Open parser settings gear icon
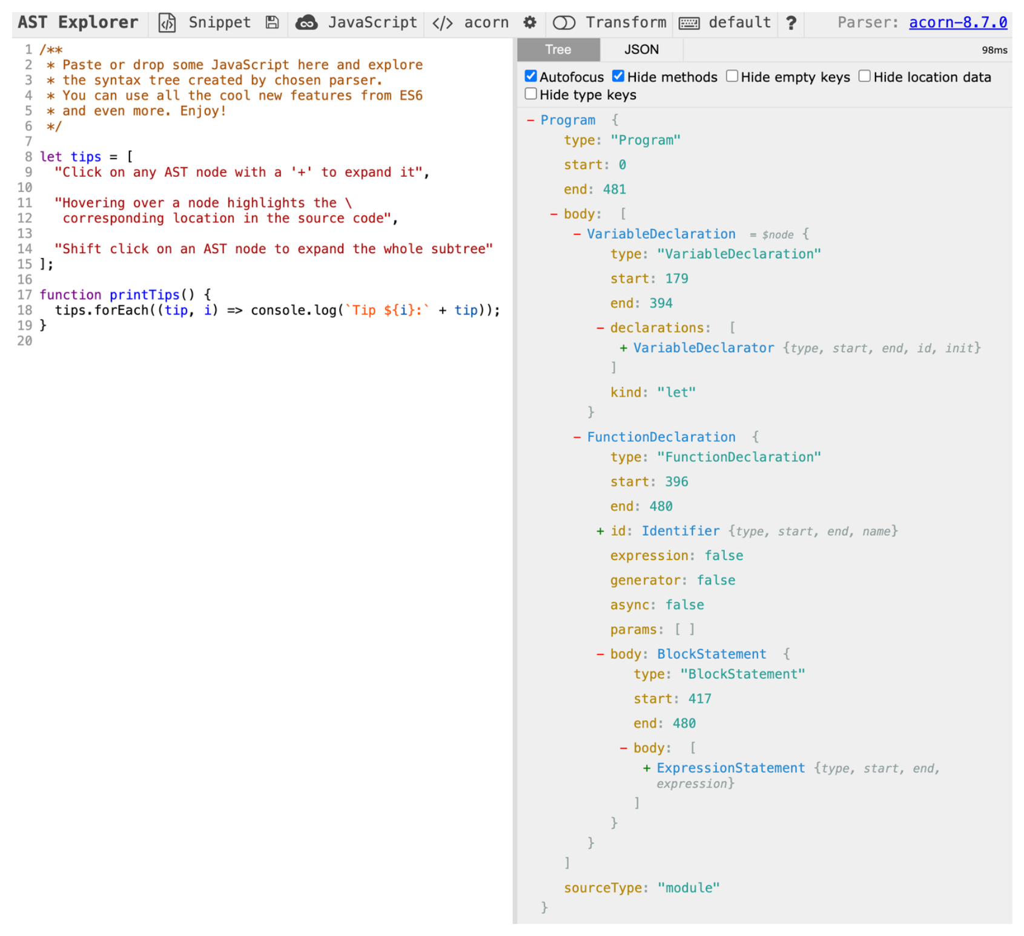This screenshot has width=1024, height=936. click(530, 23)
